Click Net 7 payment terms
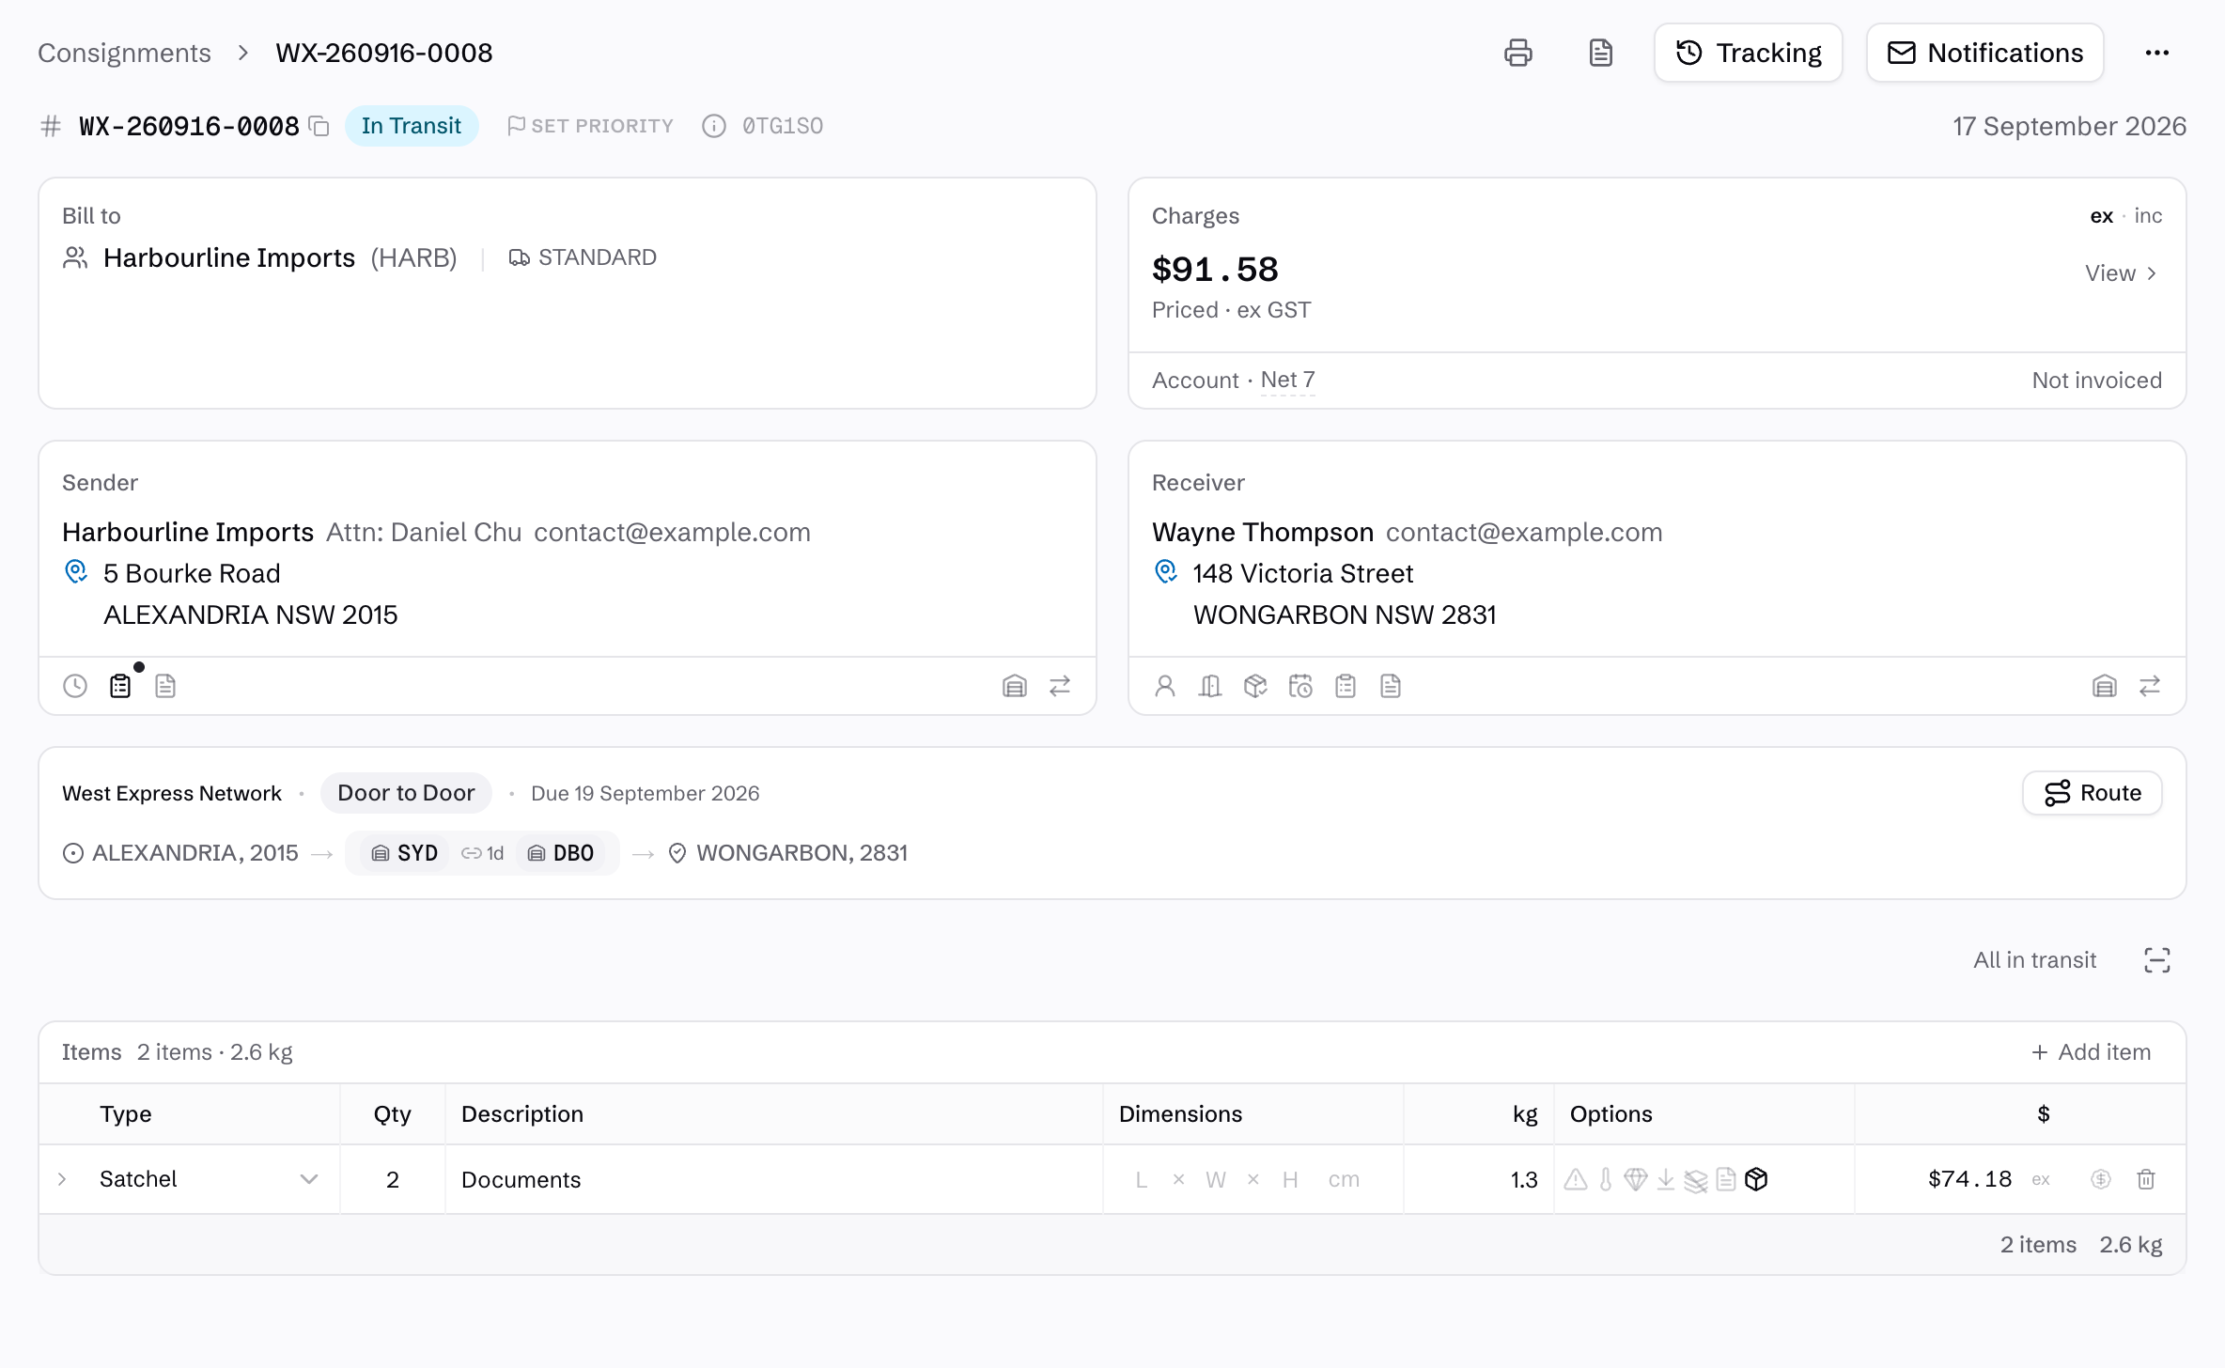2225x1368 pixels. [1287, 380]
